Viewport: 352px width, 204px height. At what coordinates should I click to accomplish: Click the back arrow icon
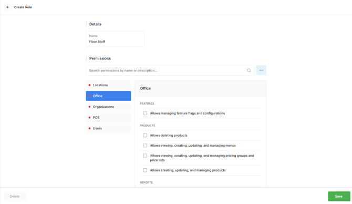tap(8, 7)
